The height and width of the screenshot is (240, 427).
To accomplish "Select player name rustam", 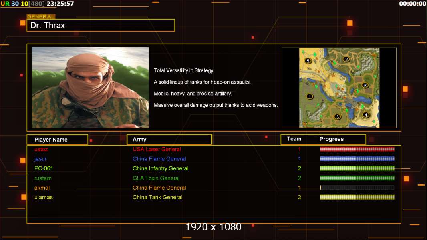I will point(43,178).
